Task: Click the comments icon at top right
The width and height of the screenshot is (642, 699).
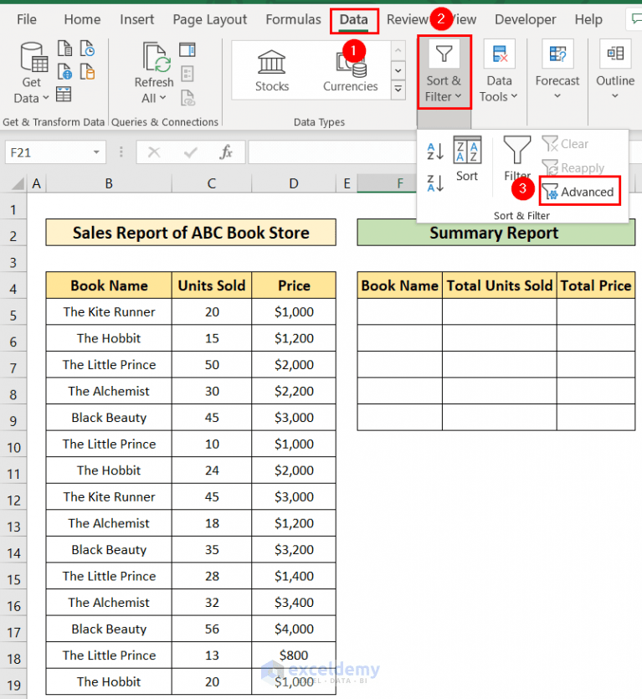Action: coord(634,18)
